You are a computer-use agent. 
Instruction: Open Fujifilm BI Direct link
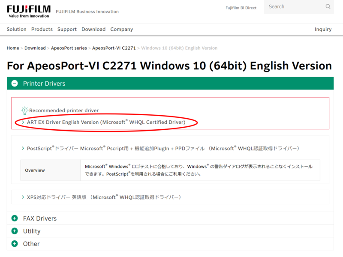(x=242, y=8)
